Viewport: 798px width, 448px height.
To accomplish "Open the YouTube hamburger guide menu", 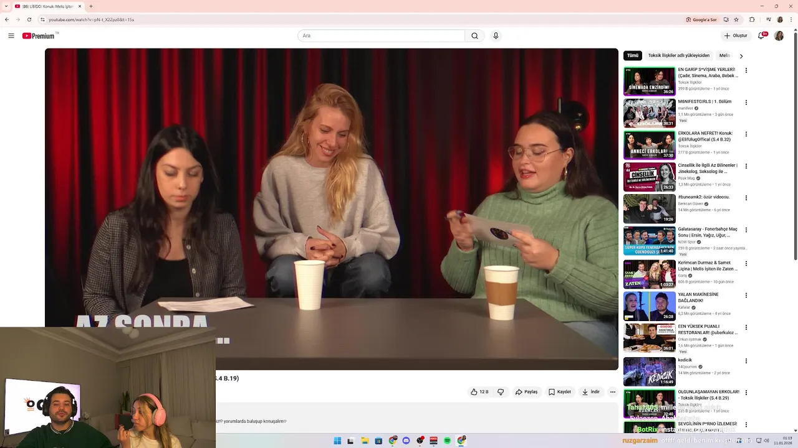I will click(x=11, y=36).
